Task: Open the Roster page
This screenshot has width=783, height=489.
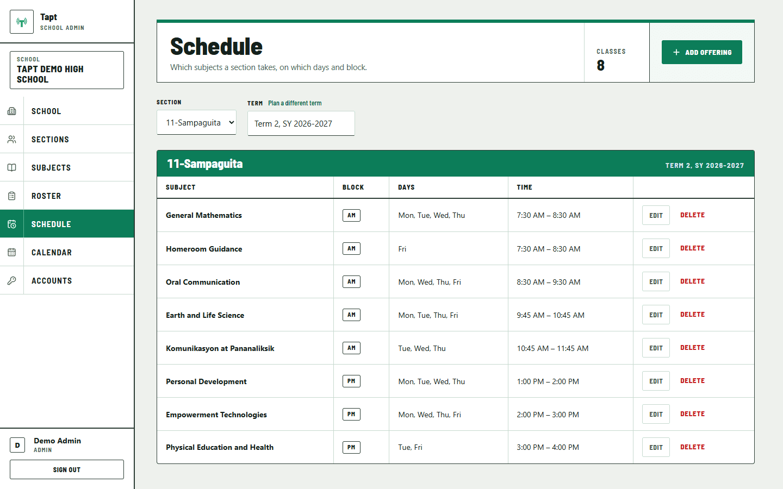Action: (x=67, y=196)
